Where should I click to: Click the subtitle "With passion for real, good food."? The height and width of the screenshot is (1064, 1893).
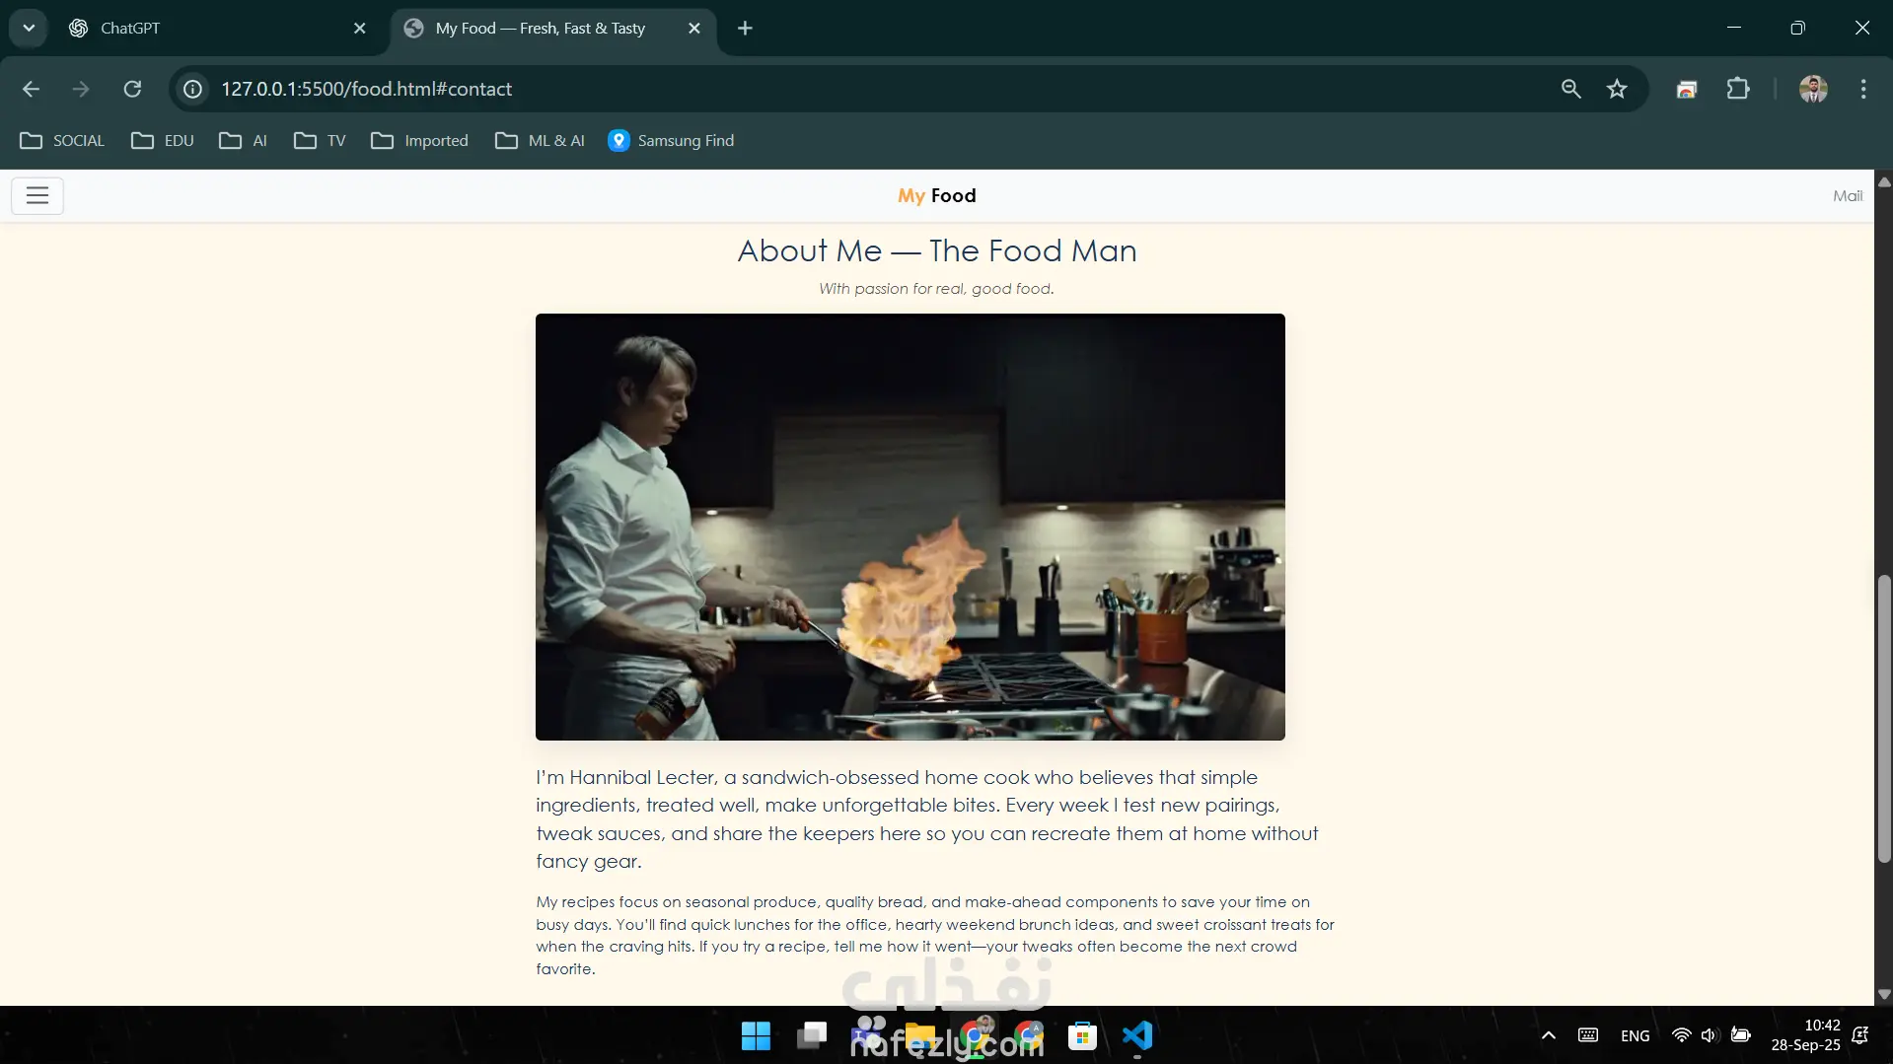pyautogui.click(x=937, y=289)
